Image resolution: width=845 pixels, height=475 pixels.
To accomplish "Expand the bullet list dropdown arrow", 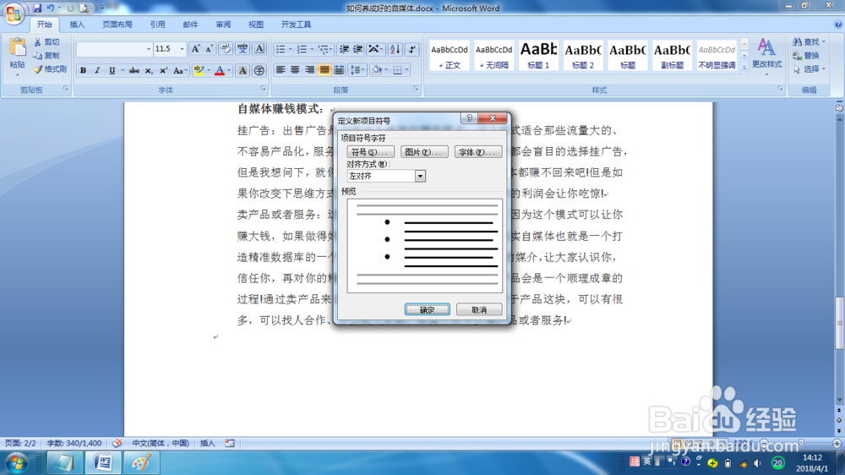I will [x=290, y=50].
